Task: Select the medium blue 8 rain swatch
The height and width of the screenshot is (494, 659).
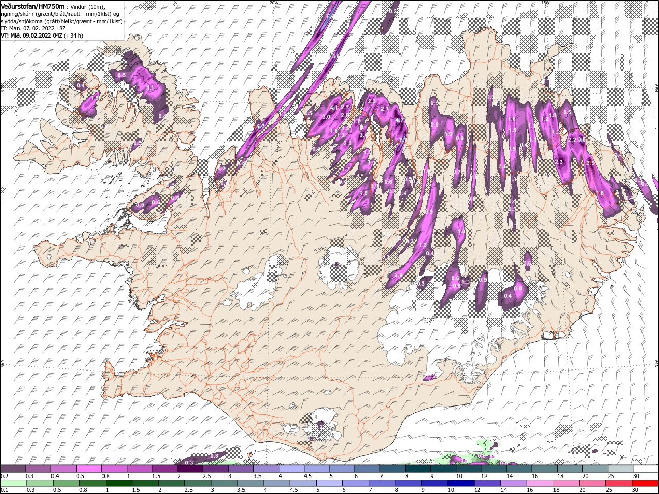Action: 408,483
